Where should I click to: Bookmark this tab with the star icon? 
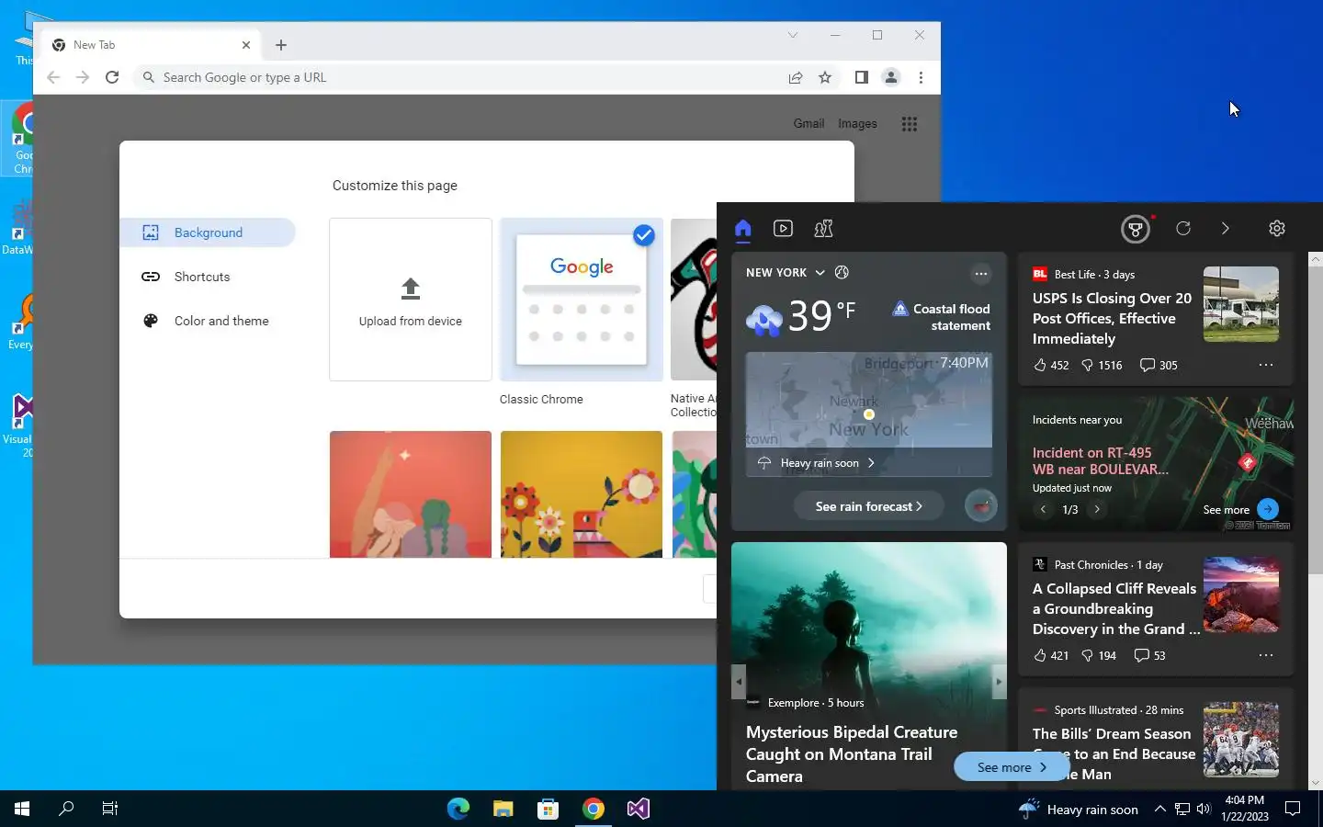[825, 77]
